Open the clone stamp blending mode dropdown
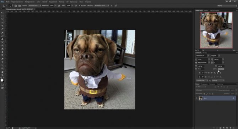The height and width of the screenshot is (129, 238). coord(34,6)
